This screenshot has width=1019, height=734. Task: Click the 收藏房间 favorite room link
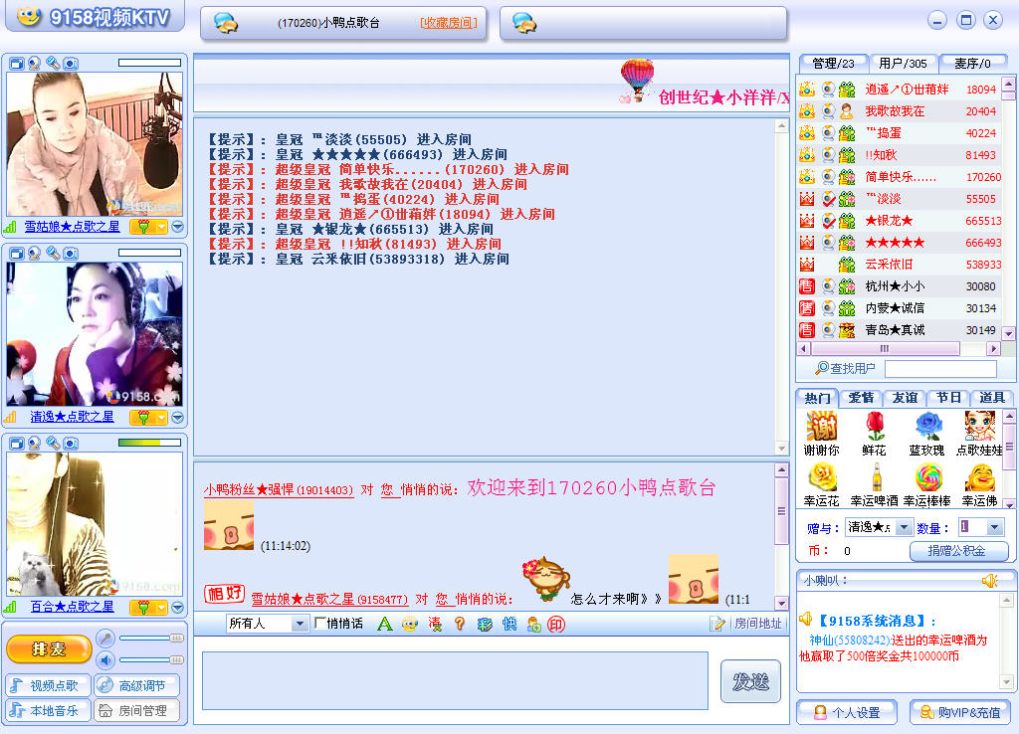tap(448, 23)
